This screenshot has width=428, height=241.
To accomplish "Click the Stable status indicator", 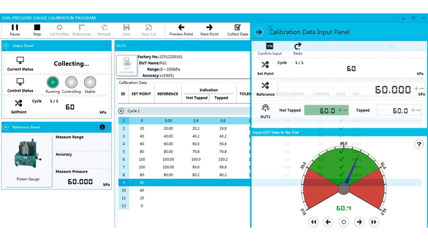I will [x=90, y=83].
